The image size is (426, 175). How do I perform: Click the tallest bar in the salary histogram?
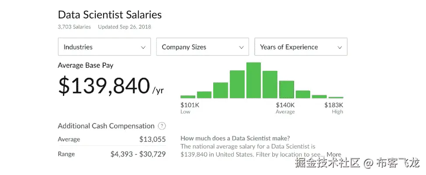click(253, 80)
